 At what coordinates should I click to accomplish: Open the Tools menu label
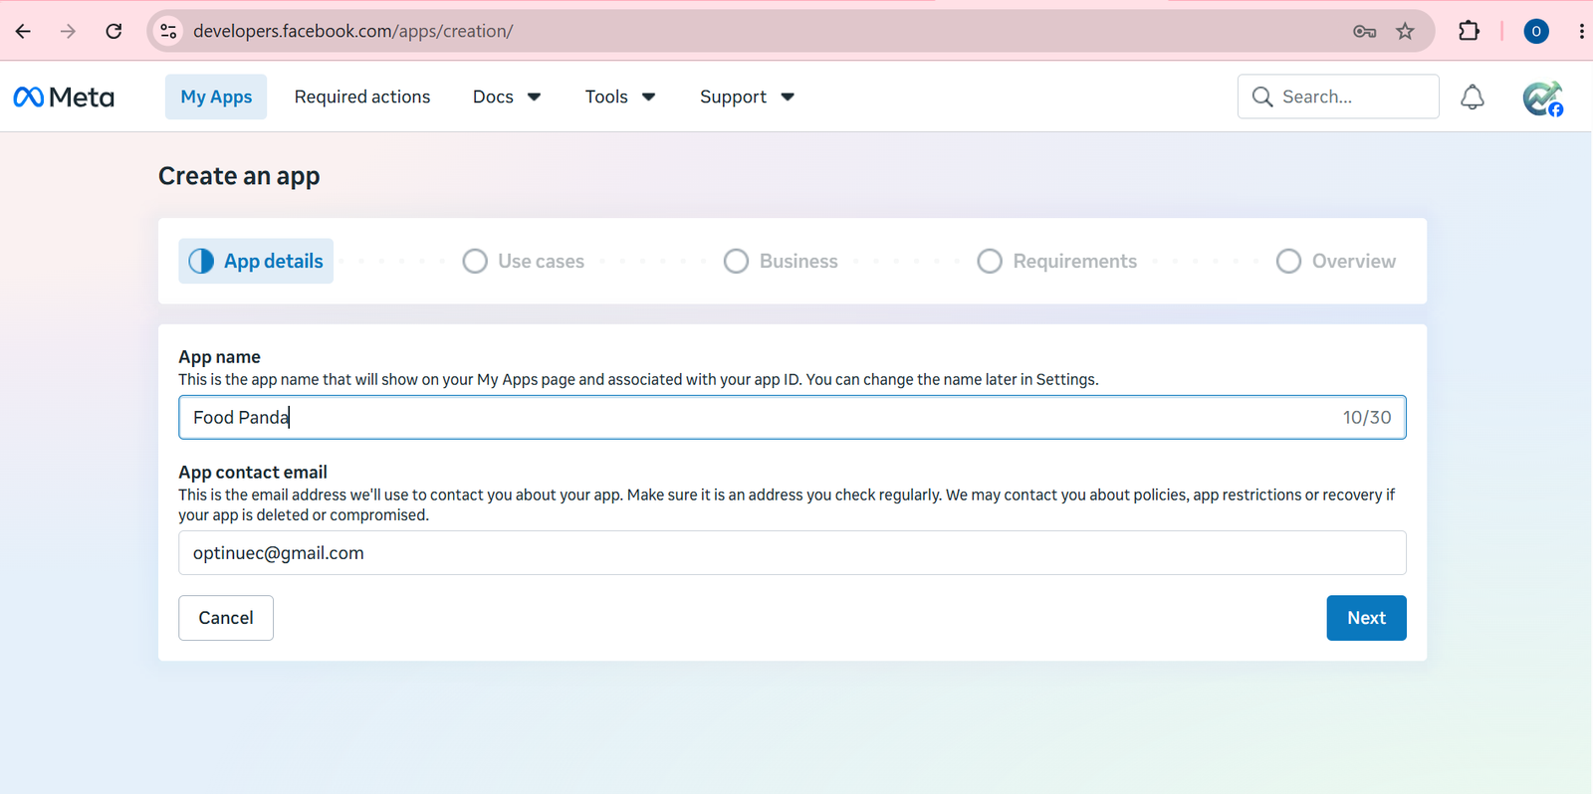point(606,97)
